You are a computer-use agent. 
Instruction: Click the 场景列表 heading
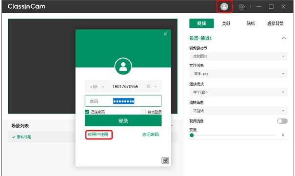point(20,126)
